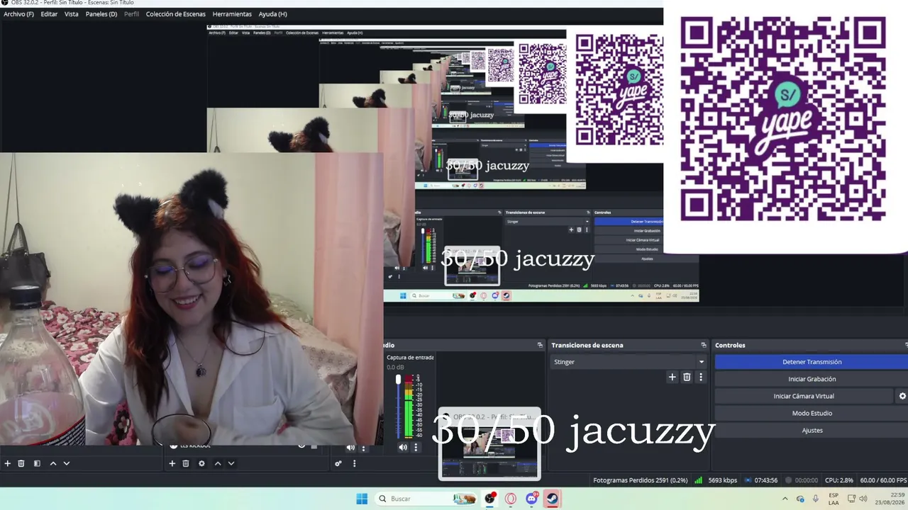Viewport: 908px width, 510px height.
Task: Move the selected source up
Action: (218, 463)
